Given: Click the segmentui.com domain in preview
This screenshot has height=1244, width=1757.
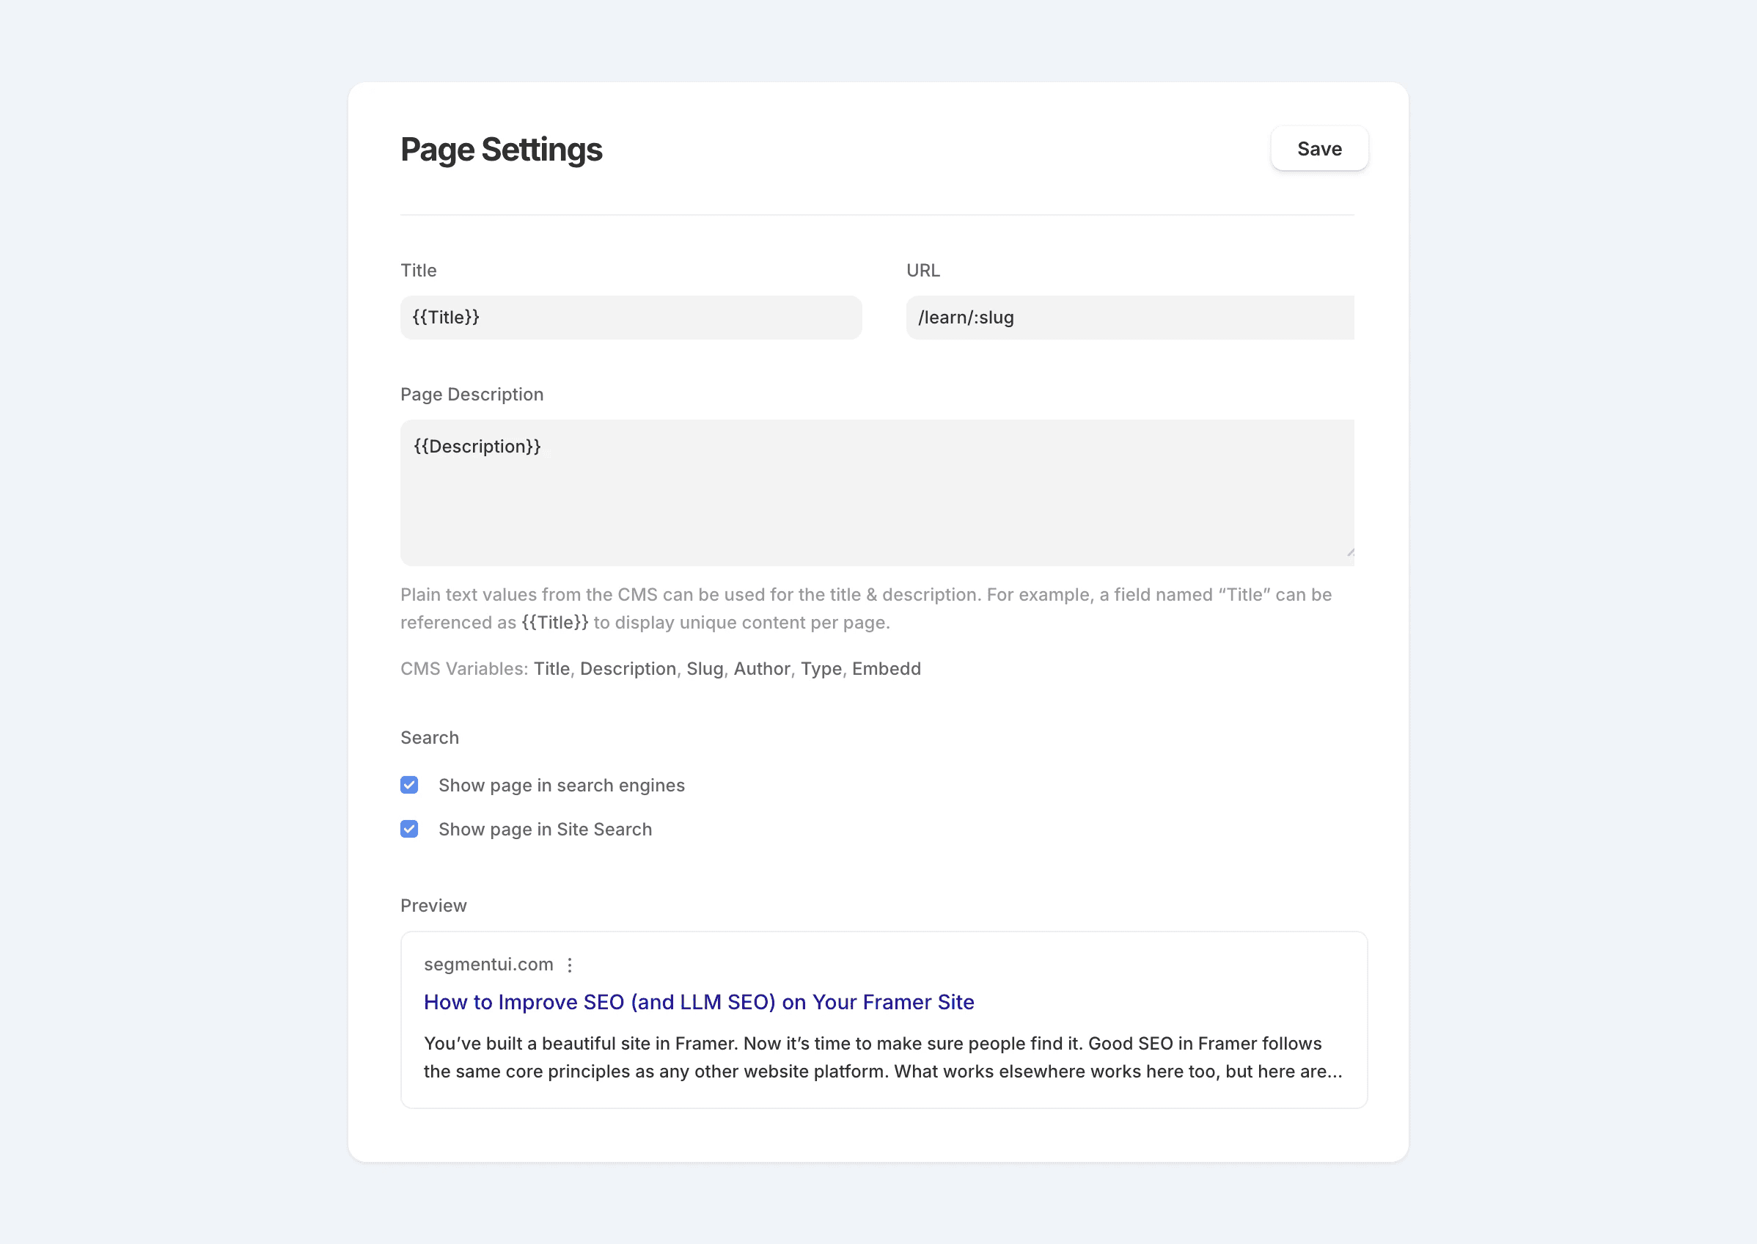Looking at the screenshot, I should click(488, 965).
